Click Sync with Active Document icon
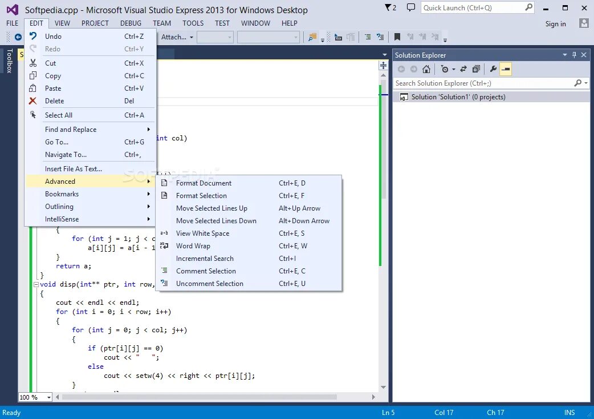 tap(463, 69)
